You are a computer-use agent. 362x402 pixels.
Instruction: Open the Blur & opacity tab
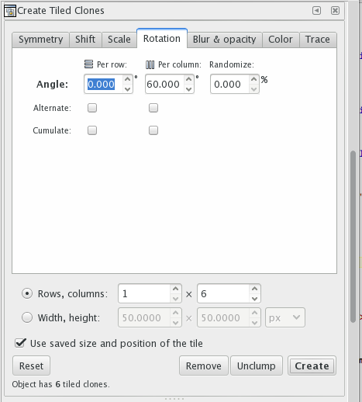224,40
